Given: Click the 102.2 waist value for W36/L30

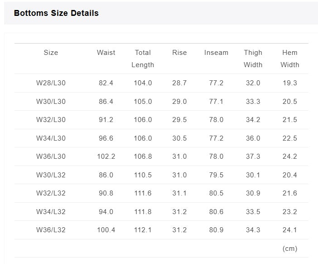Looking at the screenshot, I should click(106, 156).
